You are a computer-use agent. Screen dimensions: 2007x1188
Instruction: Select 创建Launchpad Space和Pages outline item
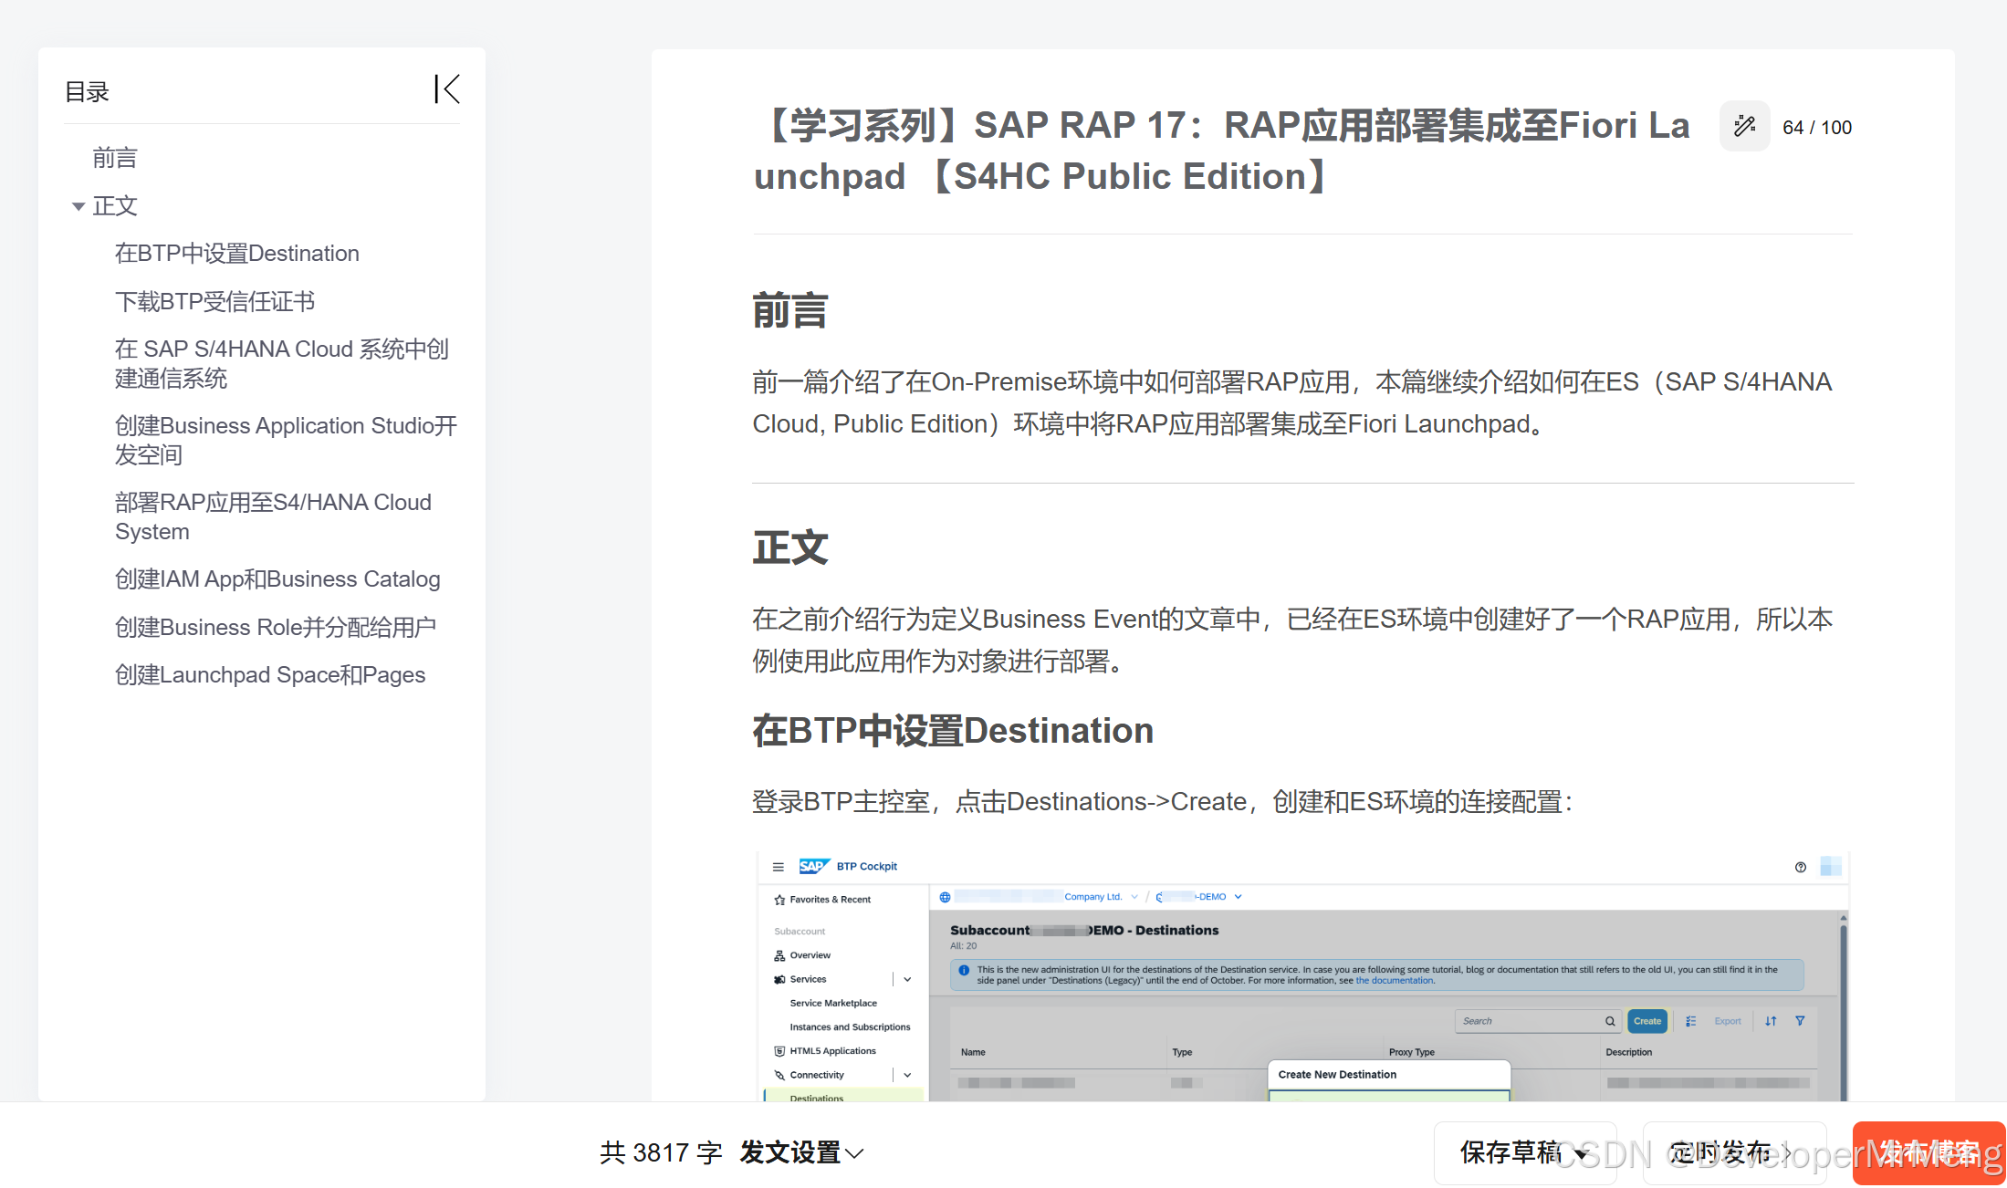pos(269,674)
